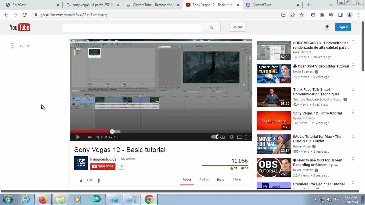Select the Share tab

(220, 180)
